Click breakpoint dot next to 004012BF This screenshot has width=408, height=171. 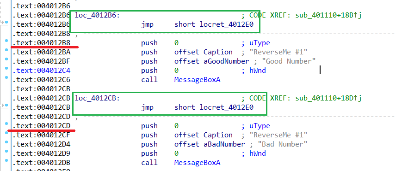(x=6, y=59)
